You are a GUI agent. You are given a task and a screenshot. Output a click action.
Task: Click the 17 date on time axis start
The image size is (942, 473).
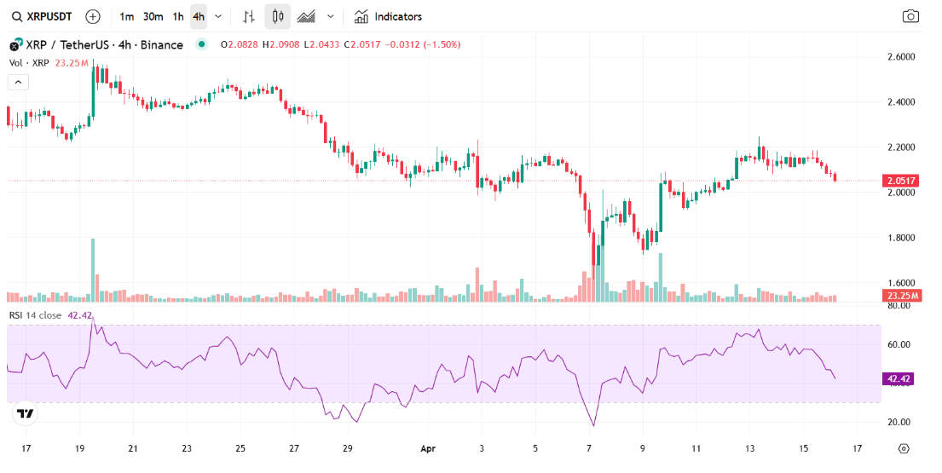point(26,448)
